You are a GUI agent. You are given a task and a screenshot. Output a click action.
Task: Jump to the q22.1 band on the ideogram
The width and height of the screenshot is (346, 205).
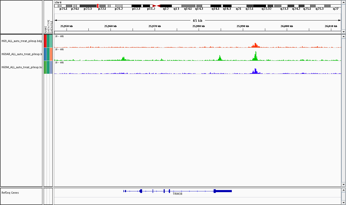249,6
